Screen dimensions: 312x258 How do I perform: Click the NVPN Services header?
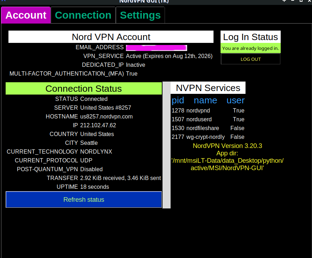[x=208, y=88]
